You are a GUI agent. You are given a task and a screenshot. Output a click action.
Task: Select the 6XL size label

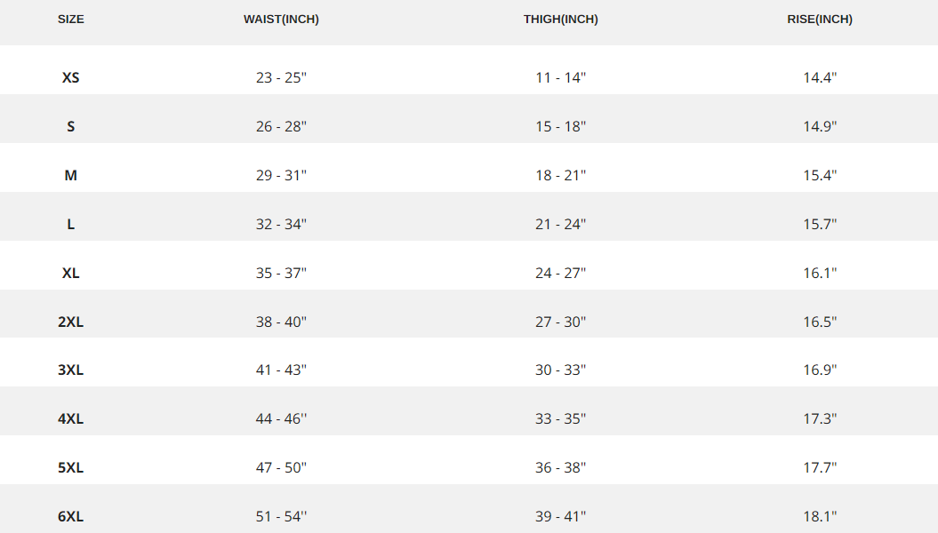[x=71, y=516]
